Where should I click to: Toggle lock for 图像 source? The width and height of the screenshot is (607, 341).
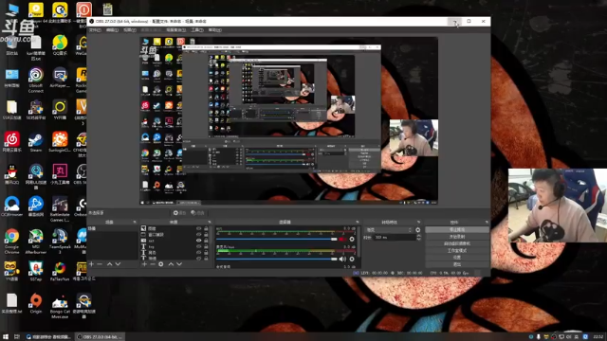207,228
